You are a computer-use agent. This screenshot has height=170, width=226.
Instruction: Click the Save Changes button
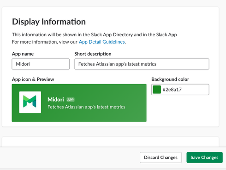click(x=204, y=158)
